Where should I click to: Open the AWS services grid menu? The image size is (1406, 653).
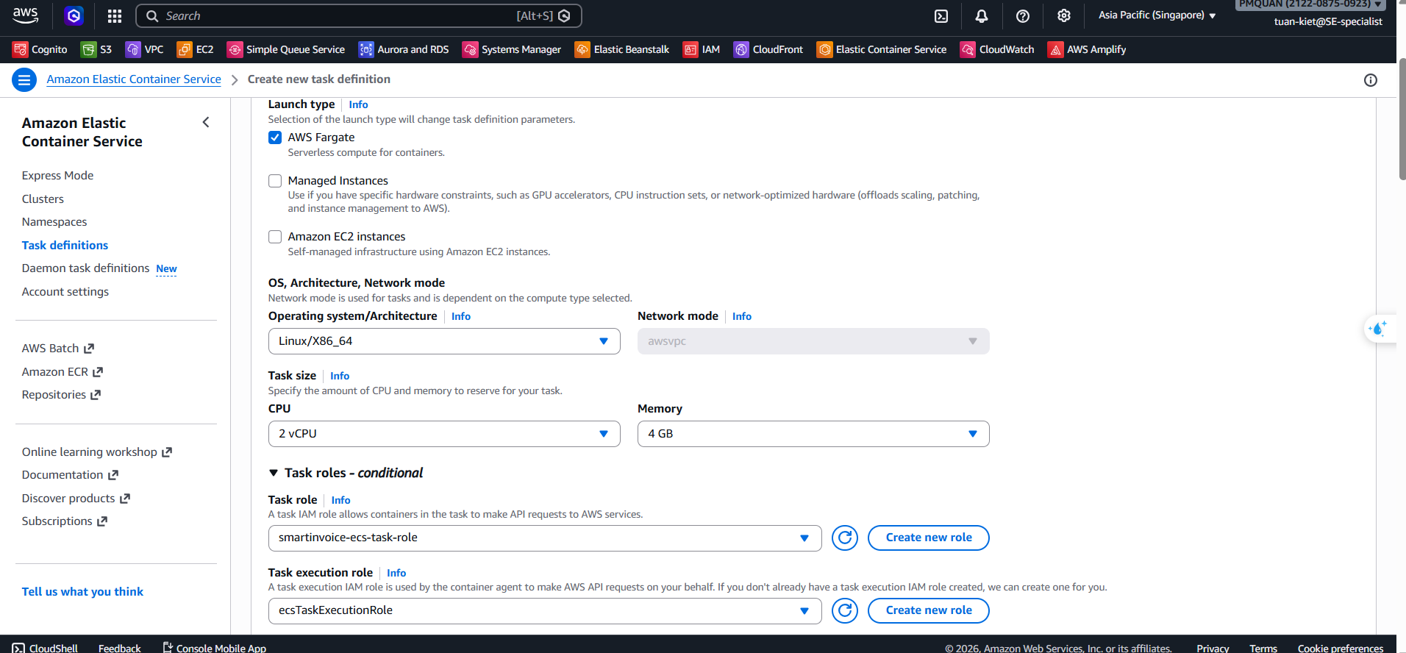115,16
